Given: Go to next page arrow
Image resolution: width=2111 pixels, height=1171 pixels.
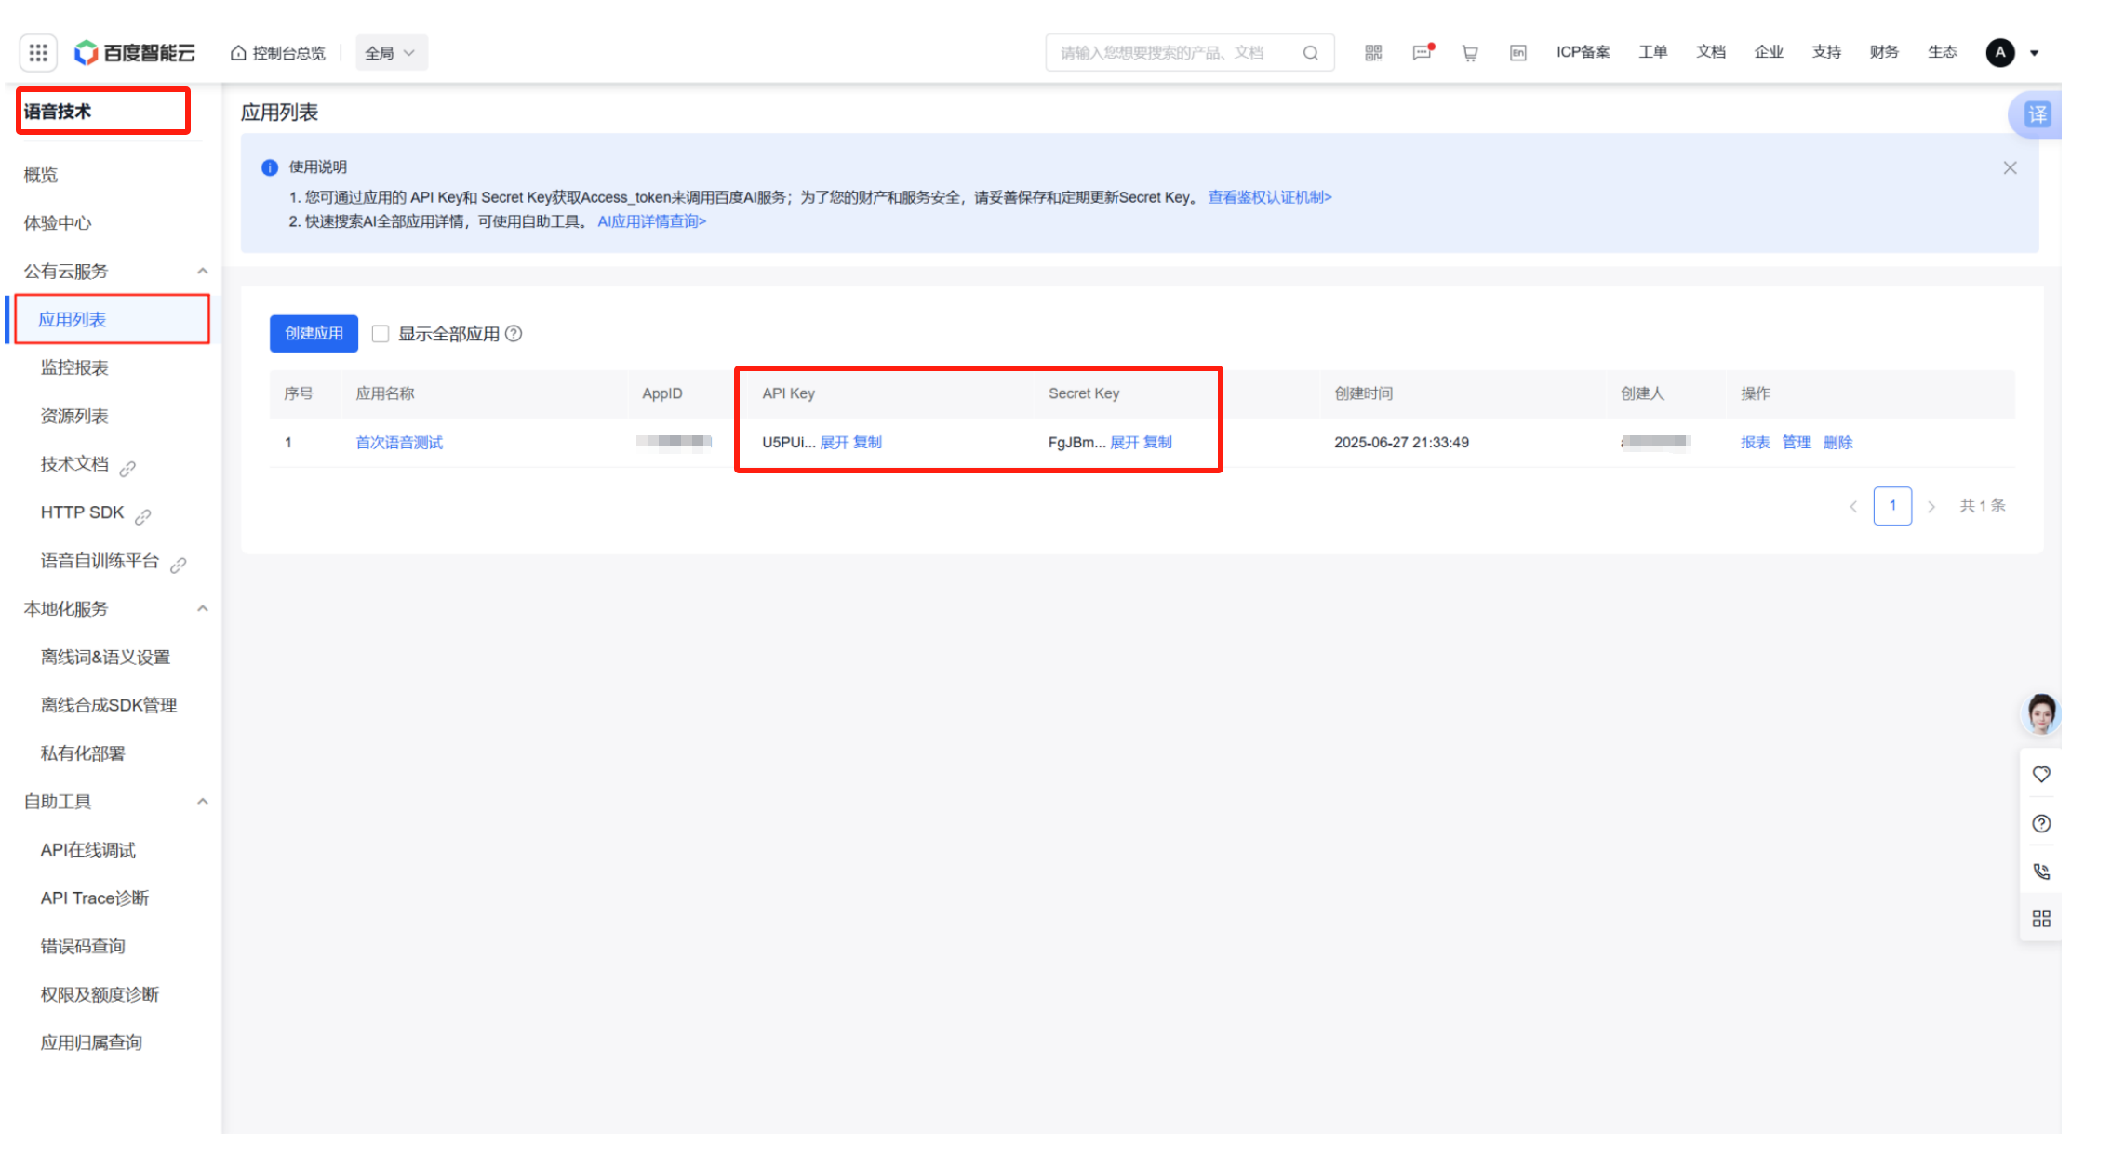Looking at the screenshot, I should coord(1931,507).
